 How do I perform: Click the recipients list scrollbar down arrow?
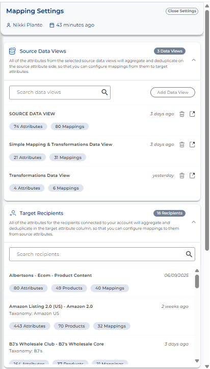point(197,361)
